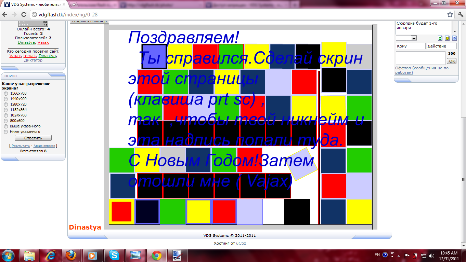The width and height of the screenshot is (466, 262).
Task: Show hidden tray icons with the arrow
Action: (x=399, y=255)
